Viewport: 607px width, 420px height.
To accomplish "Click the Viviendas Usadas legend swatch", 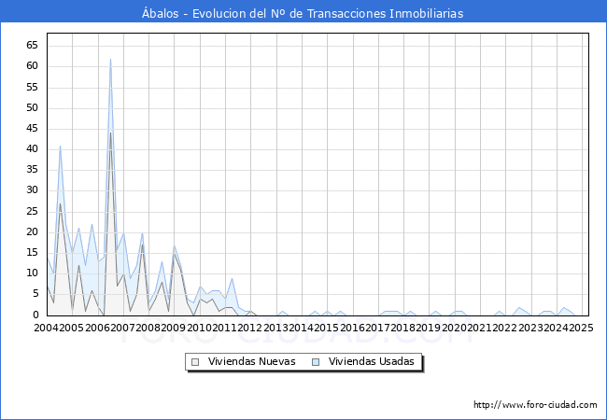I will tap(316, 362).
